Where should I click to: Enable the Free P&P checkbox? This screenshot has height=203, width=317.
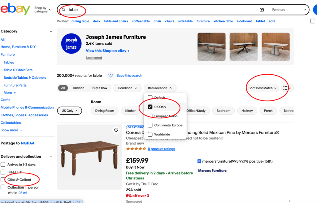3,172
